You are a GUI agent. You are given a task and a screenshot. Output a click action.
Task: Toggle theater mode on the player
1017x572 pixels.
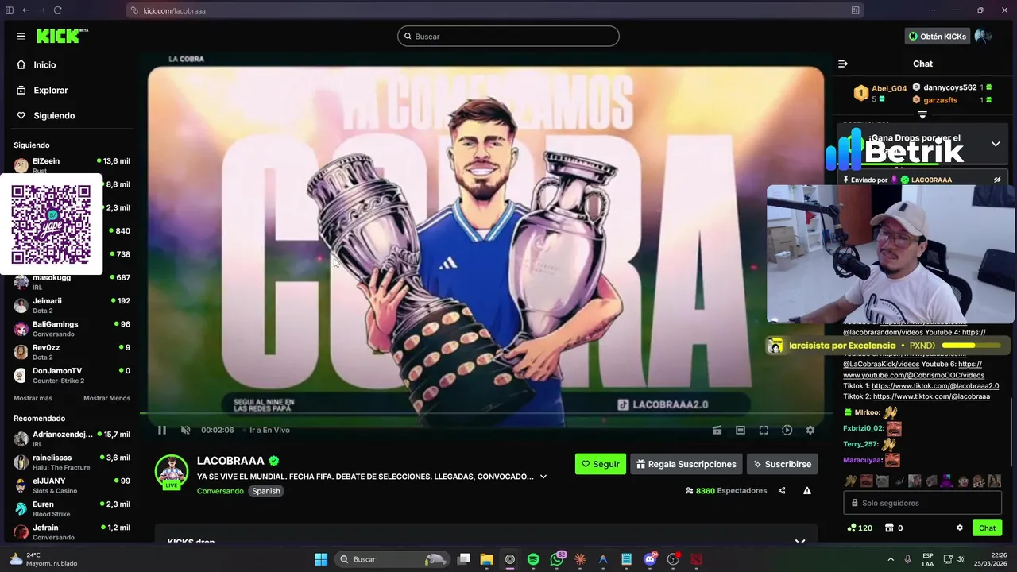click(x=741, y=430)
